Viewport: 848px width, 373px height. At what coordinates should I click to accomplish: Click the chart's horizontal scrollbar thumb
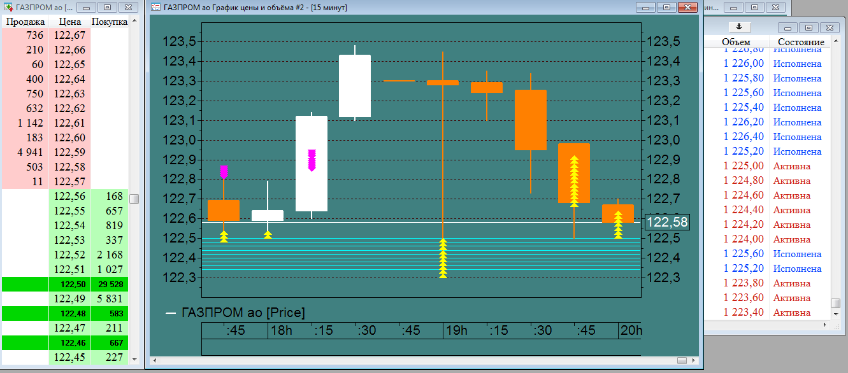tap(682, 360)
